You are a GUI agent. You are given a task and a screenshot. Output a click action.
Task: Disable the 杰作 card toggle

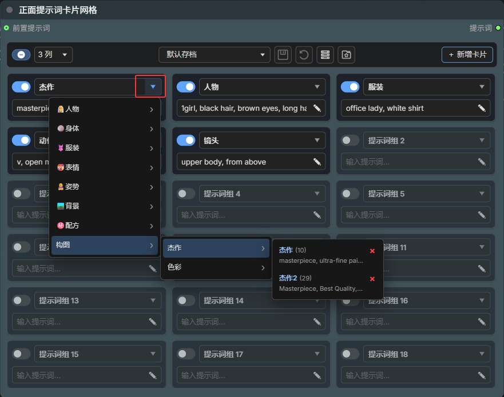click(21, 87)
